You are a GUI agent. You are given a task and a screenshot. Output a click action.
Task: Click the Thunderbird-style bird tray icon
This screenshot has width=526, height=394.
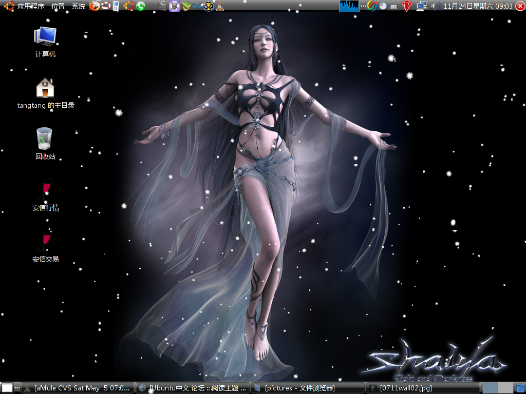(383, 6)
